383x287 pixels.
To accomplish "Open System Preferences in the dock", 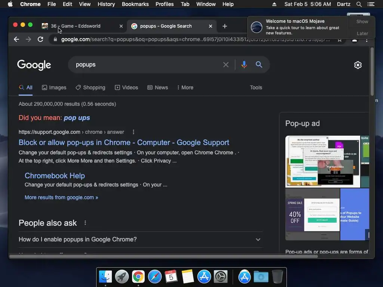I will (221, 277).
